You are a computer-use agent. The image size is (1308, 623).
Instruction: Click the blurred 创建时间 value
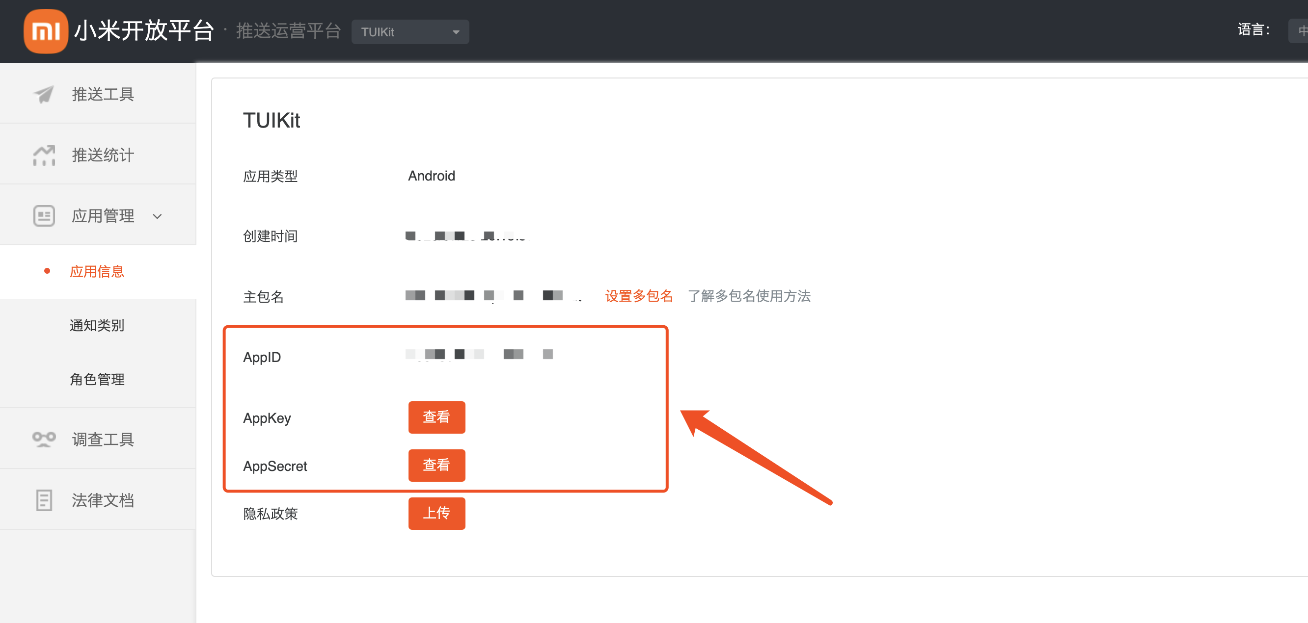[466, 236]
